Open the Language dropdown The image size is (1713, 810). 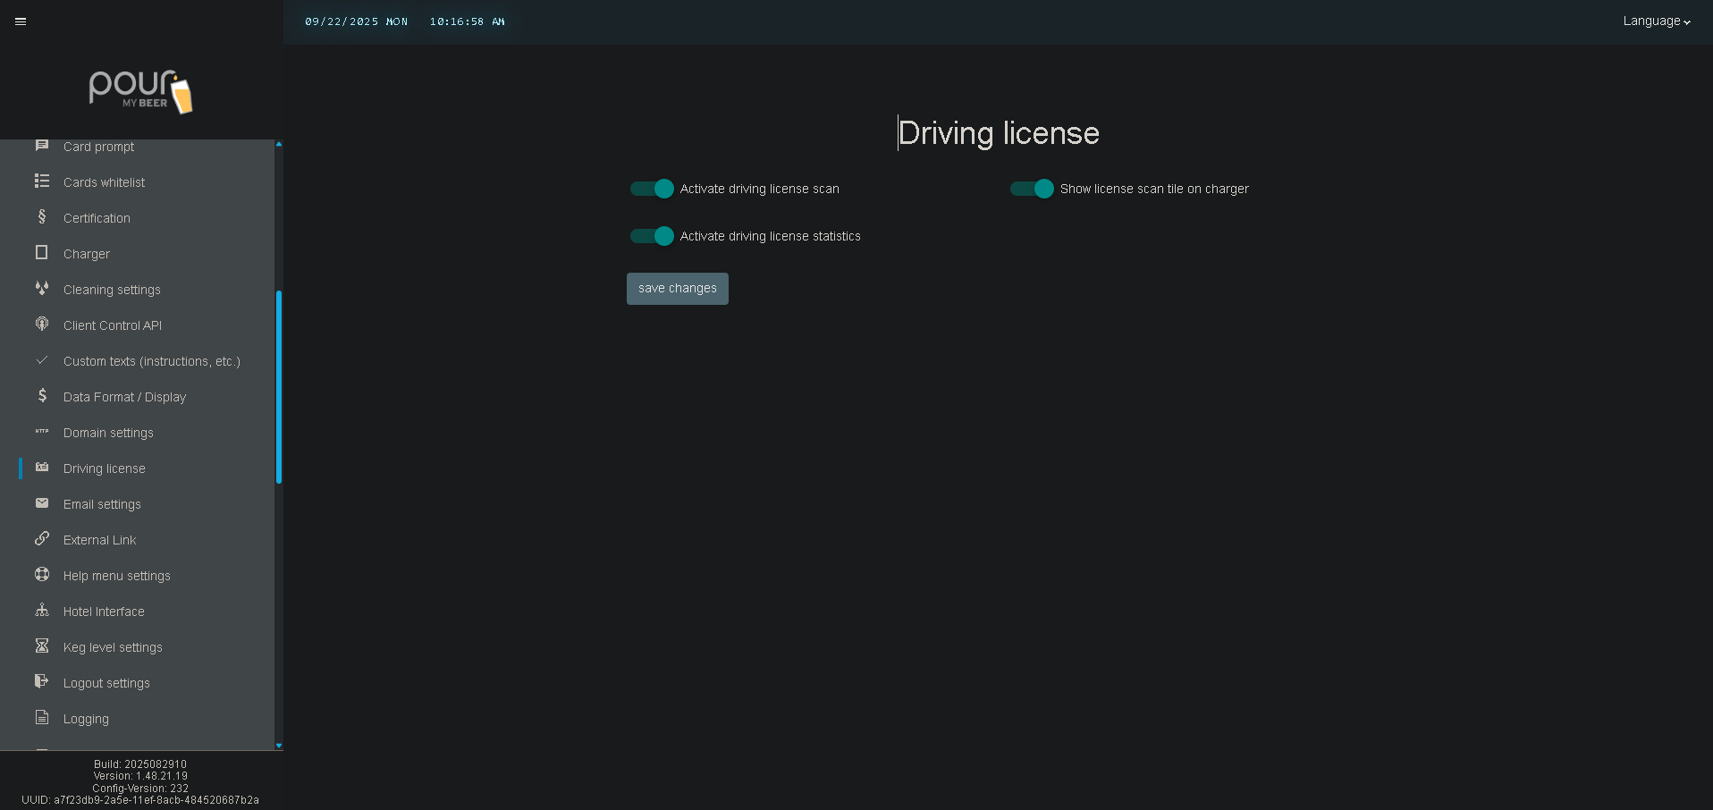coord(1656,21)
